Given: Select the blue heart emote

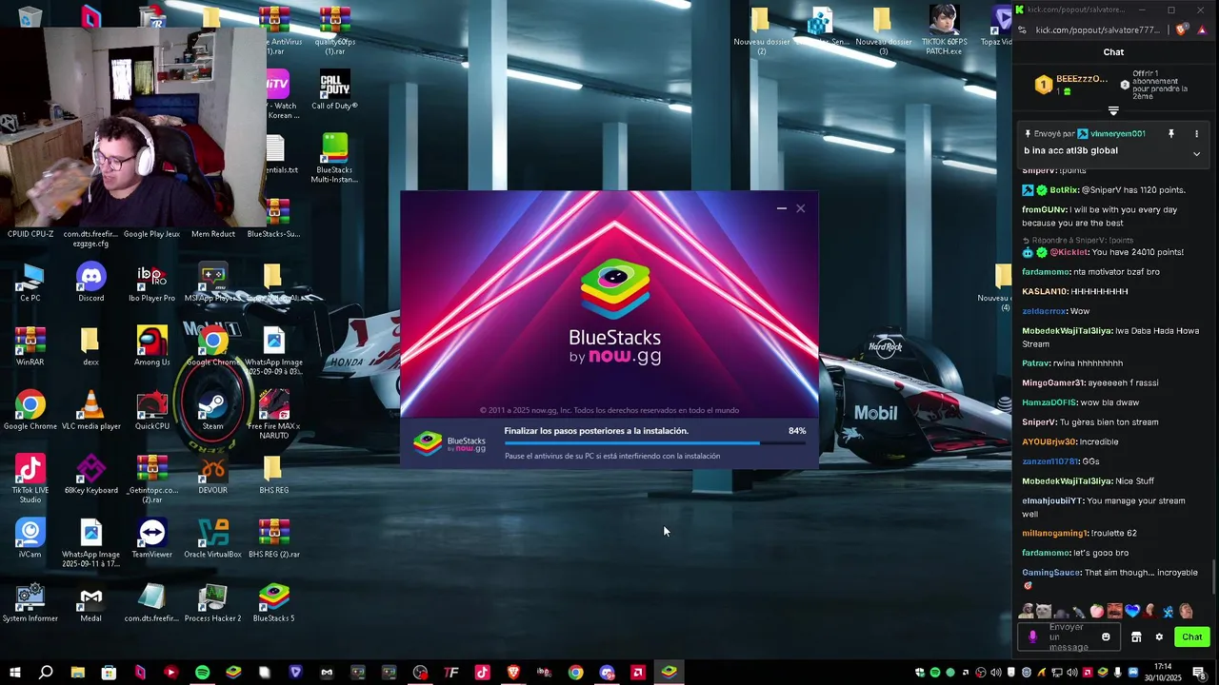Looking at the screenshot, I should [1132, 611].
